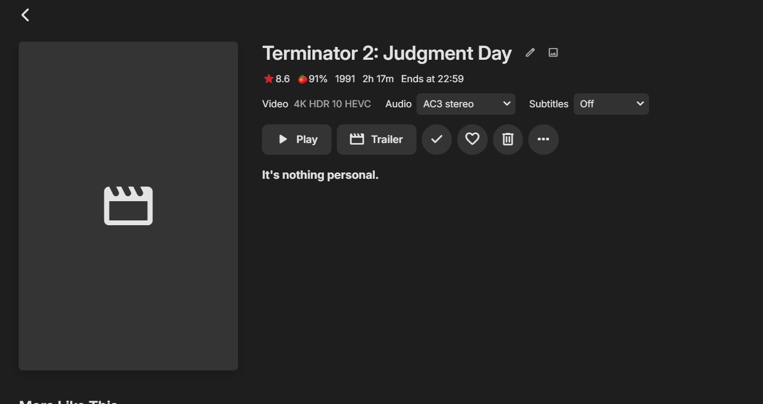Open the more options menu

[x=543, y=139]
